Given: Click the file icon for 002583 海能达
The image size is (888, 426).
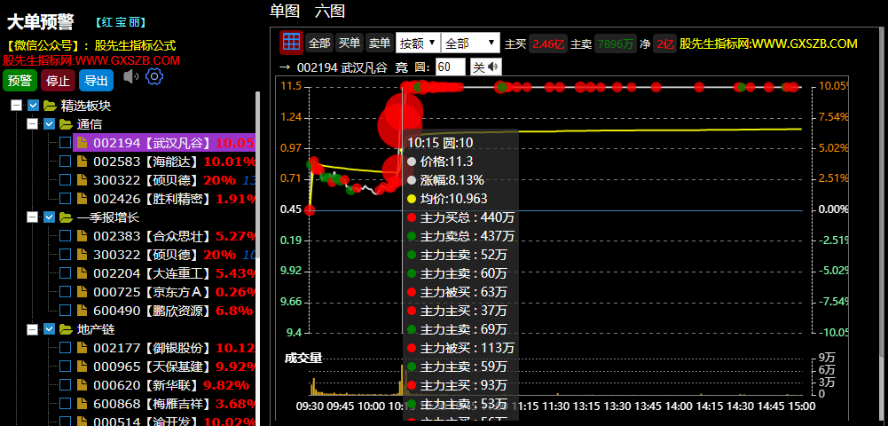Looking at the screenshot, I should coord(83,162).
